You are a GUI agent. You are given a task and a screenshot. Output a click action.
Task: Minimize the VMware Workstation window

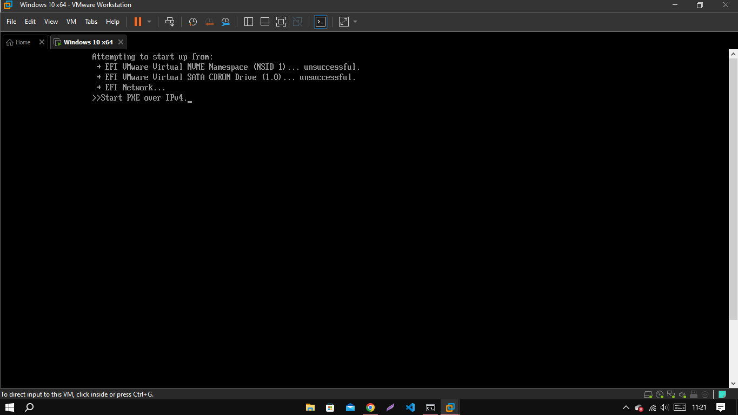click(x=675, y=5)
